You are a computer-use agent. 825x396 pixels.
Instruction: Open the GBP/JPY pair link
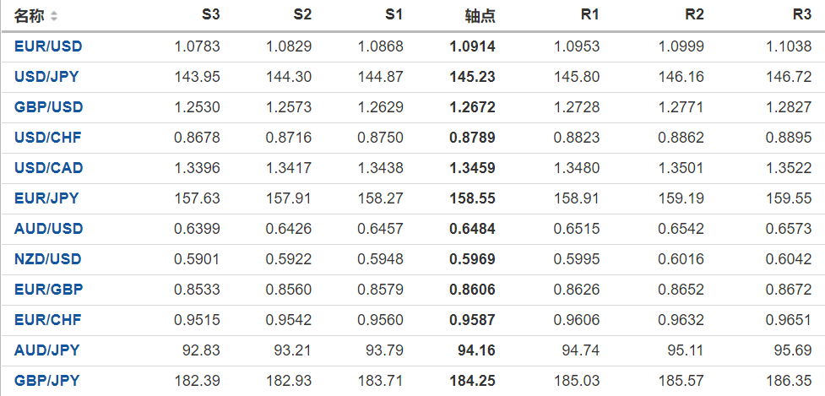(46, 381)
